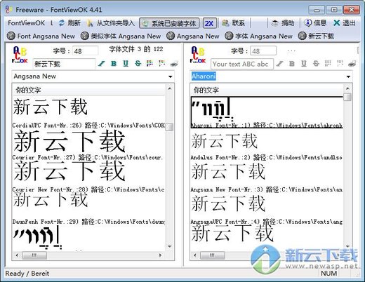Open text color grid in left panel

(150, 63)
